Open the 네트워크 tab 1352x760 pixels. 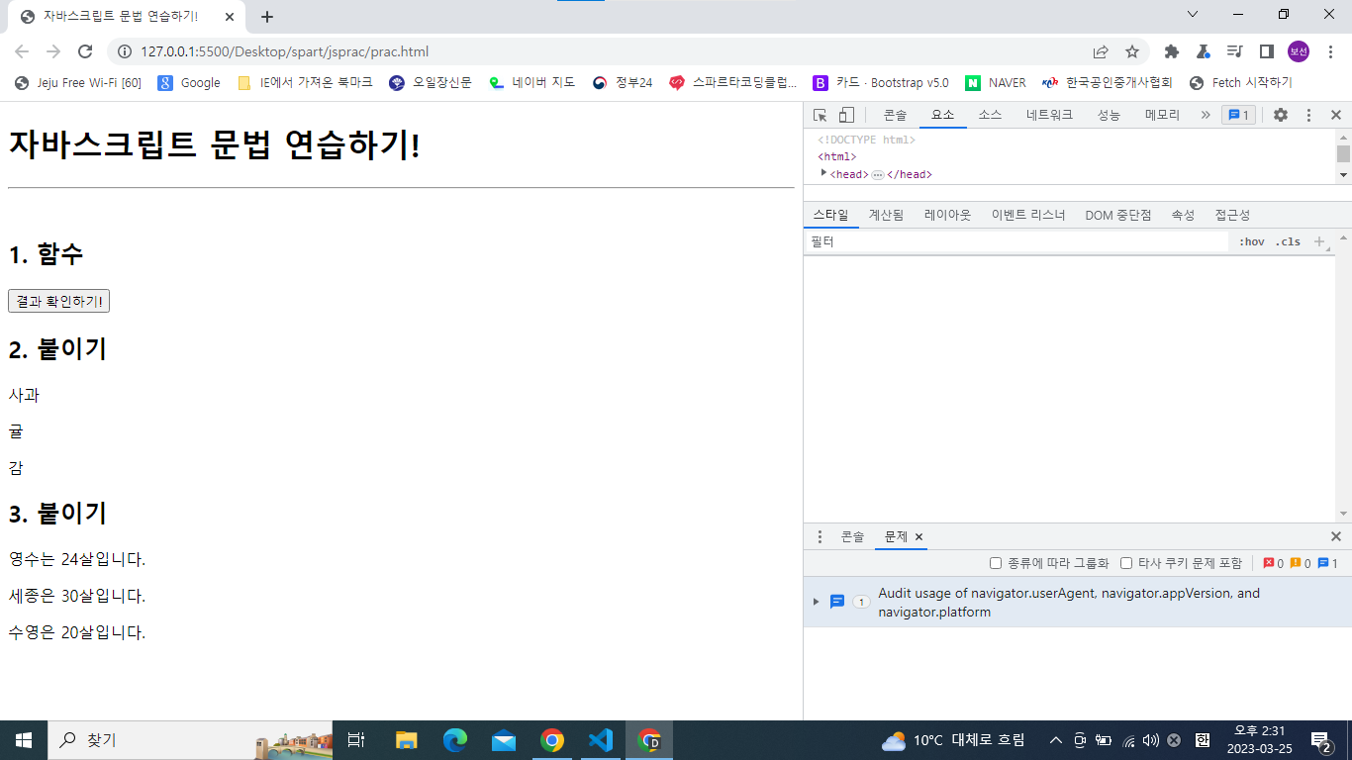pyautogui.click(x=1050, y=115)
